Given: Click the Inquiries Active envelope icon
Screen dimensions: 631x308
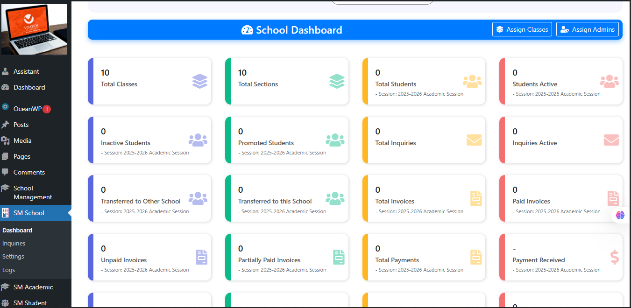Looking at the screenshot, I should (x=611, y=140).
